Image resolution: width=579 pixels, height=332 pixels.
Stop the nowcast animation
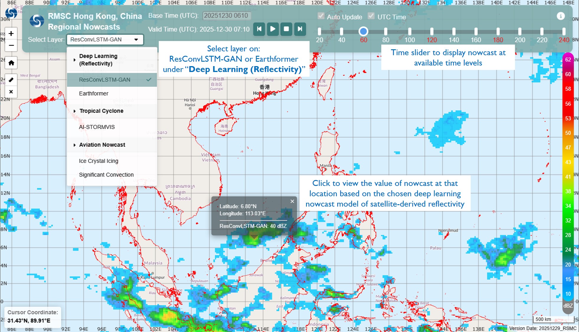tap(286, 29)
